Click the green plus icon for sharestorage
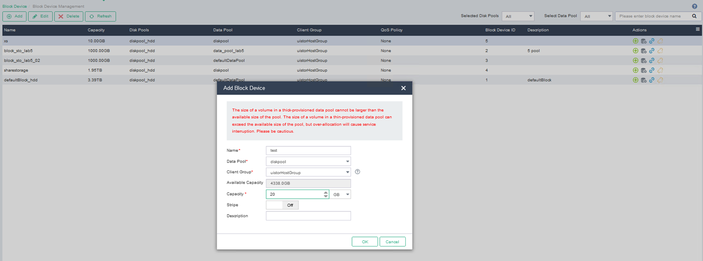 pyautogui.click(x=635, y=70)
